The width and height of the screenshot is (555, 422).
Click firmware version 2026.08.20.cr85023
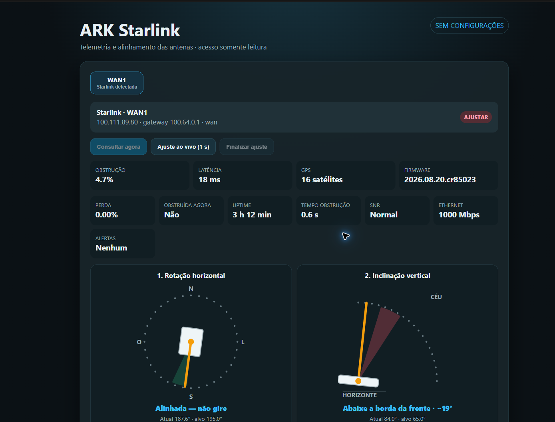440,179
